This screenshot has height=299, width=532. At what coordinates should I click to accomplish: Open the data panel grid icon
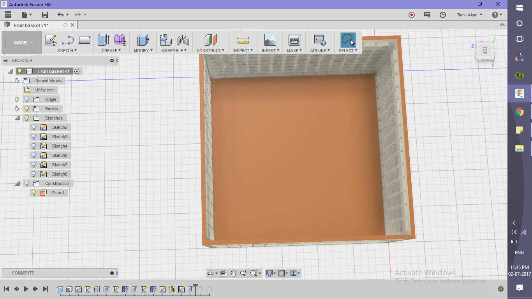[8, 15]
